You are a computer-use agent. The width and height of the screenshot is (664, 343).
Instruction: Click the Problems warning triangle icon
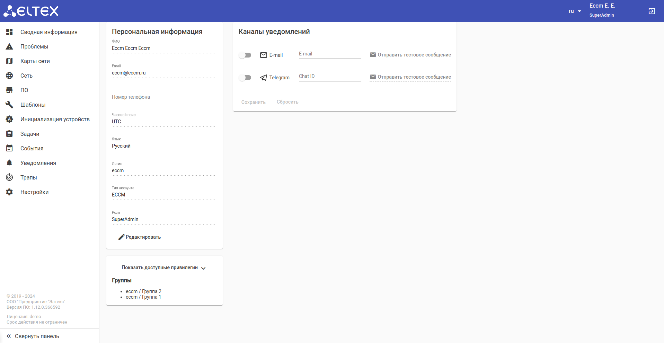[x=9, y=46]
